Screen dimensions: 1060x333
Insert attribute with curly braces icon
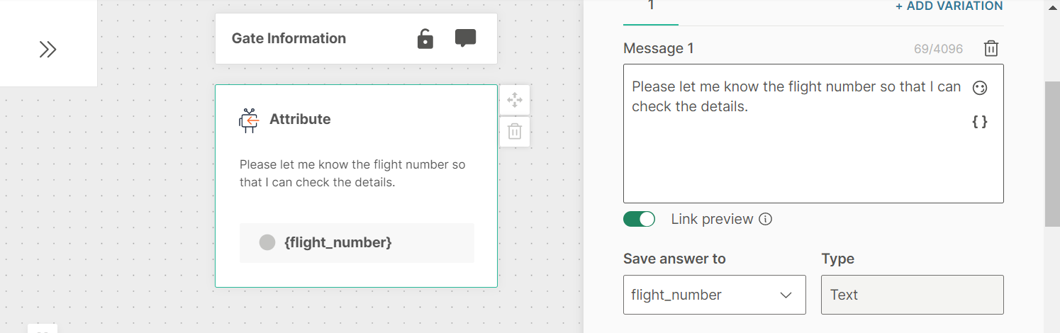coord(980,122)
